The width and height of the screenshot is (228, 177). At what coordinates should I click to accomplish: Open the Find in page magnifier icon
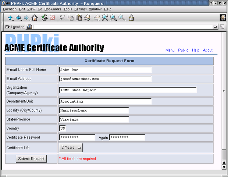(x=105, y=18)
